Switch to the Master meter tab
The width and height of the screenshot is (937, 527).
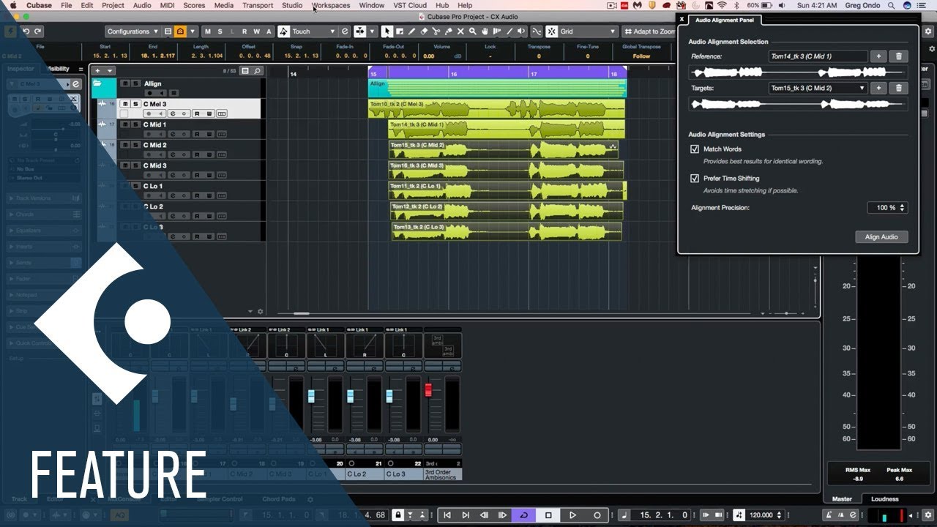tap(842, 499)
